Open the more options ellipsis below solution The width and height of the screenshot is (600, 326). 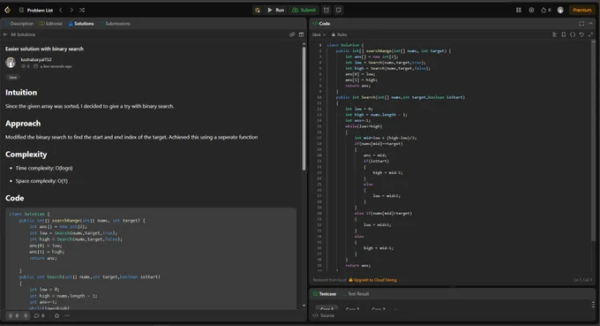(x=67, y=315)
